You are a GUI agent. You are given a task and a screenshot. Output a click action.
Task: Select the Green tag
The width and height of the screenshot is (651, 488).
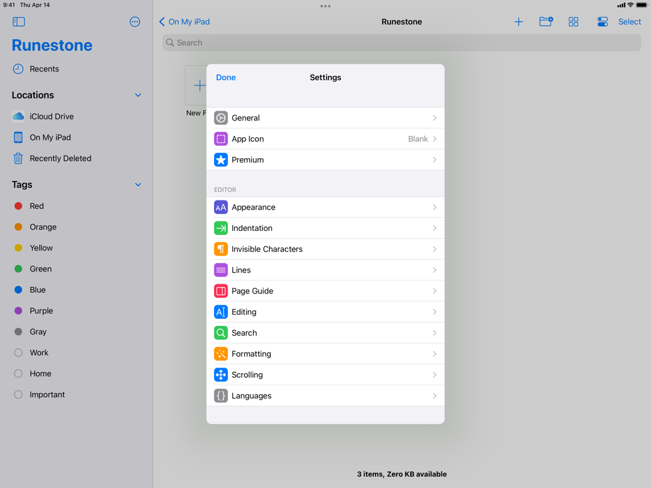click(x=76, y=269)
